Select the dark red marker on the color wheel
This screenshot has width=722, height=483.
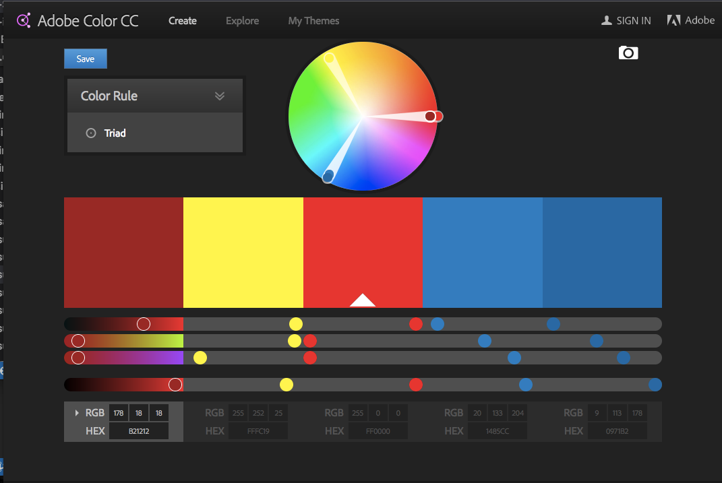click(430, 117)
